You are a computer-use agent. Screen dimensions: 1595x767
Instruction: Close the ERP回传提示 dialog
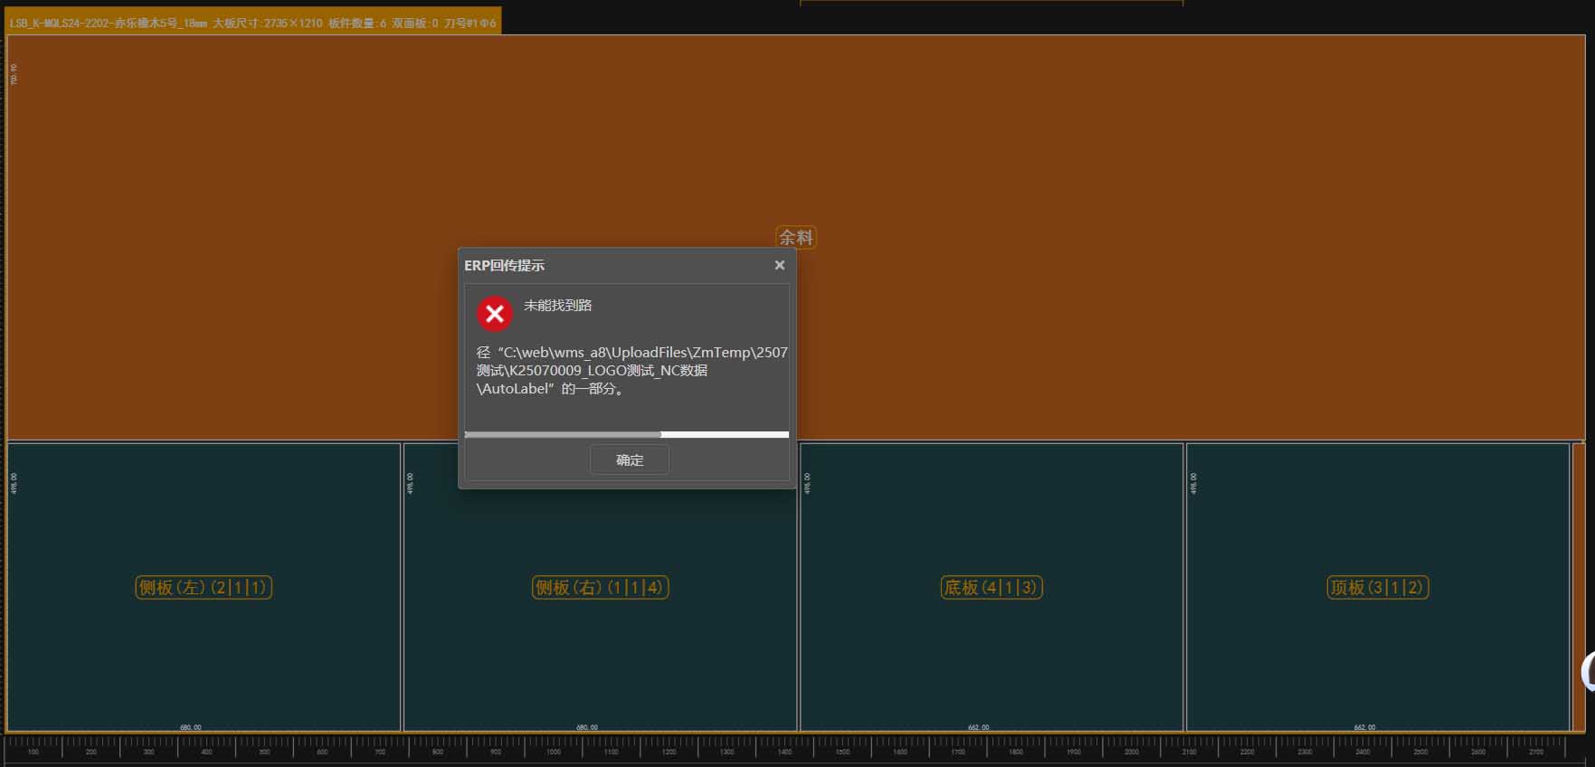click(779, 265)
